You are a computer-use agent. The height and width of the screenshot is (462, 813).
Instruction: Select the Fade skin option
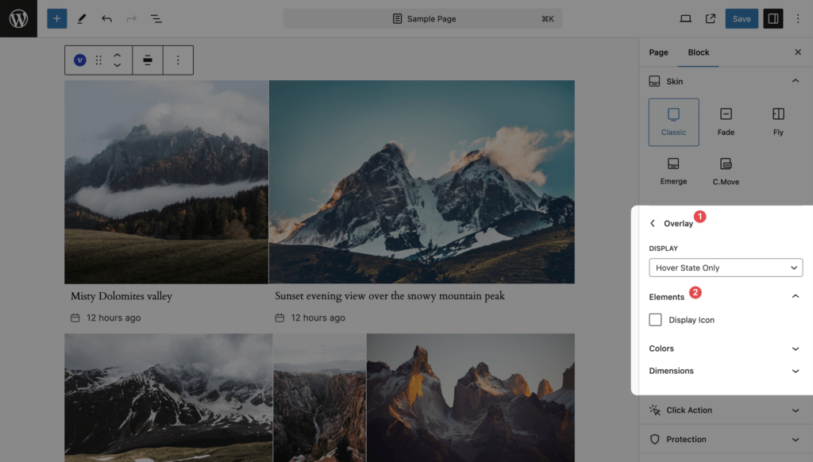click(726, 121)
